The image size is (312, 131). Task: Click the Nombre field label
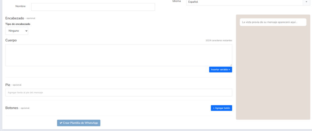(x=20, y=6)
